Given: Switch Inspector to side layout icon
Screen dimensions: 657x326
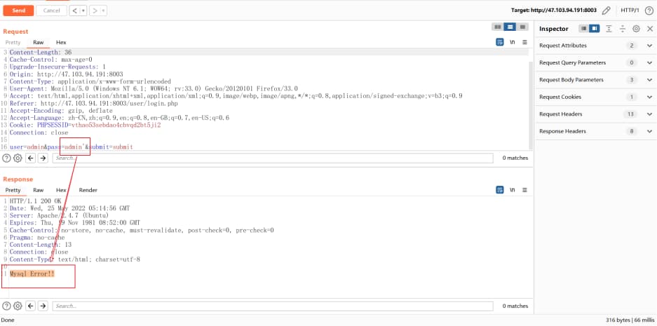Looking at the screenshot, I should [x=594, y=29].
